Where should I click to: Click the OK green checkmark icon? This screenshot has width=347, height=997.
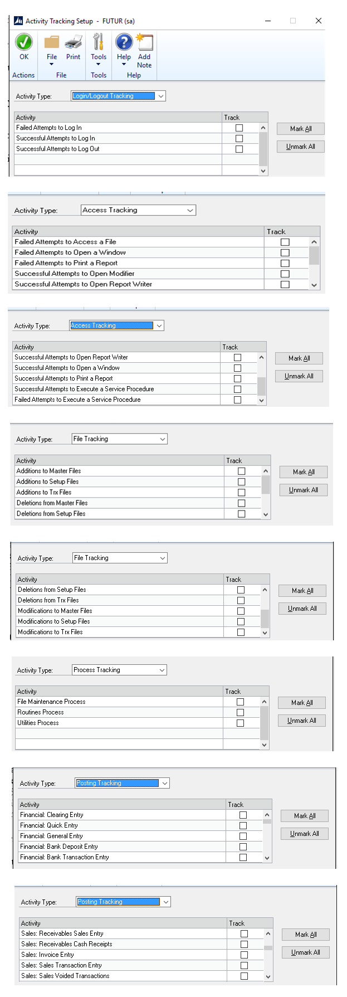(23, 42)
